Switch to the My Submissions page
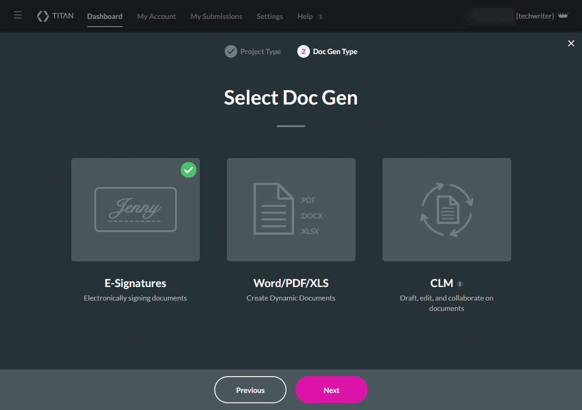This screenshot has height=410, width=582. 216,16
